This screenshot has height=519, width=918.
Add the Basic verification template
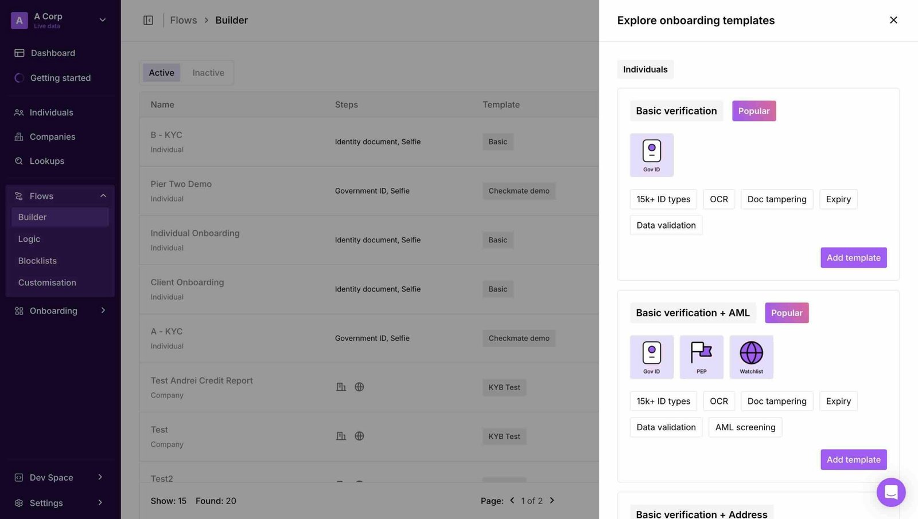tap(853, 258)
